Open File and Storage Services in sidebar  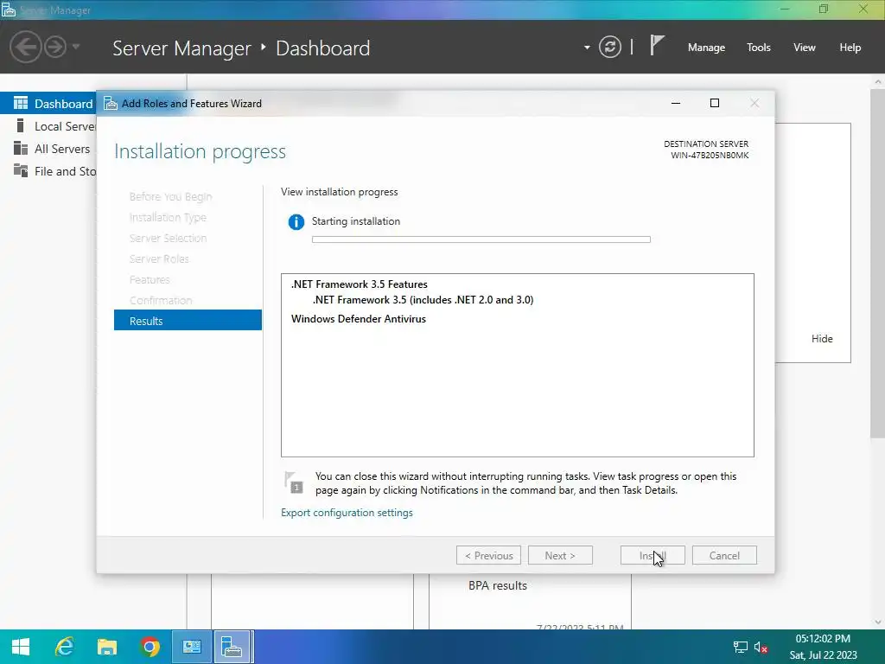click(x=48, y=171)
